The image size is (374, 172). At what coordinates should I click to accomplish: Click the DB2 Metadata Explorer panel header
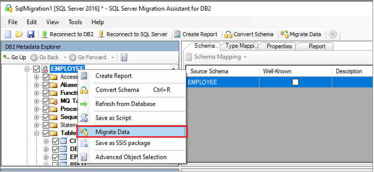90,47
